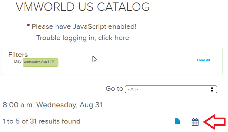Remove Wednesday filter with green X

(53, 61)
